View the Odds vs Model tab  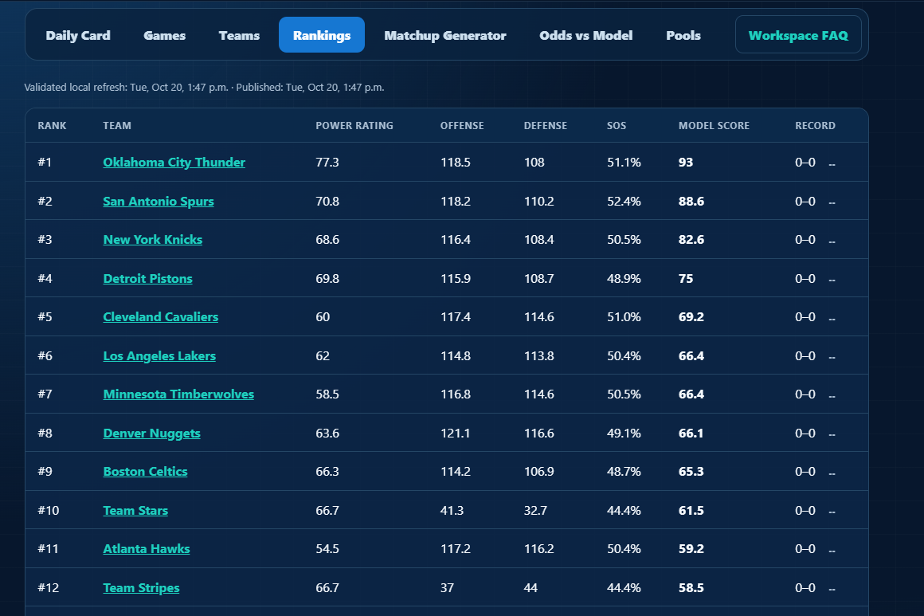[x=585, y=35]
